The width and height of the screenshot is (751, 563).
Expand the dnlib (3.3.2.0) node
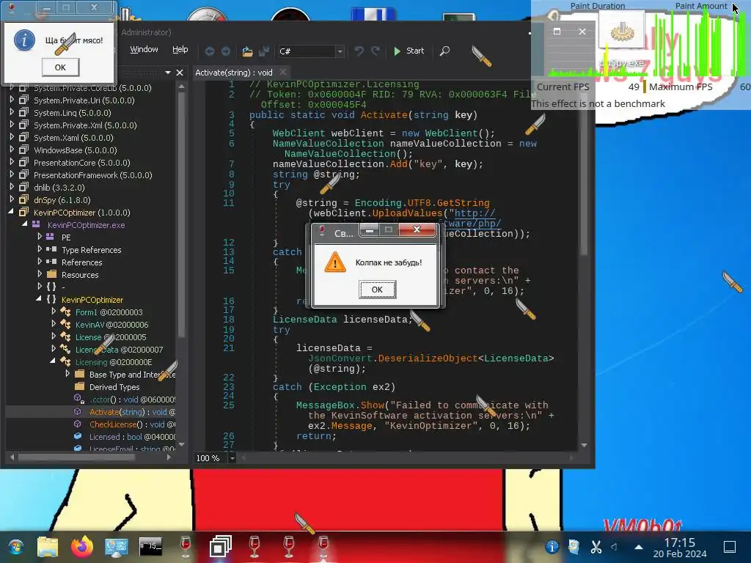12,187
